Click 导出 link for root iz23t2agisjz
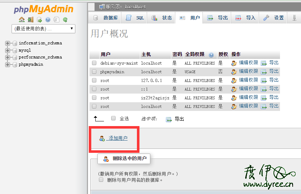 tap(274, 97)
